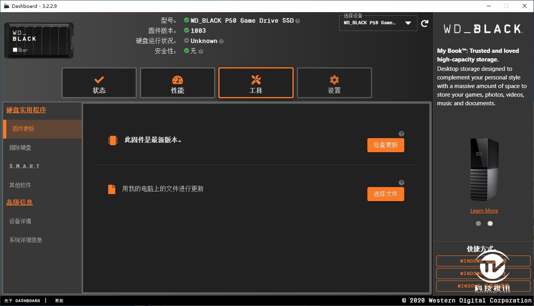
Task: Click the refresh devices icon
Action: [425, 23]
